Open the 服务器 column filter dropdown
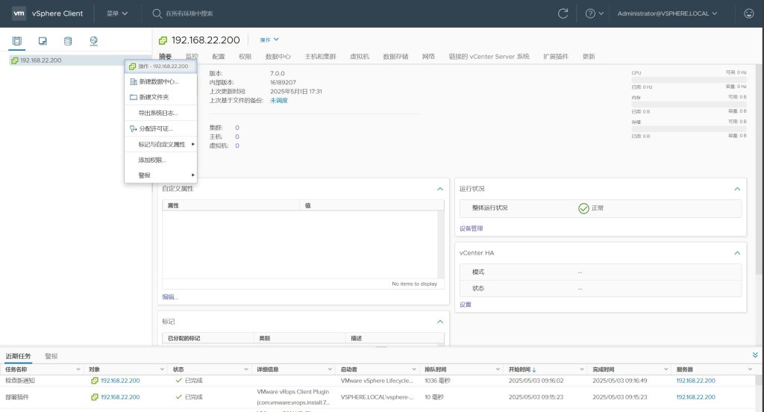Screen dimensions: 764x412 coord(751,369)
